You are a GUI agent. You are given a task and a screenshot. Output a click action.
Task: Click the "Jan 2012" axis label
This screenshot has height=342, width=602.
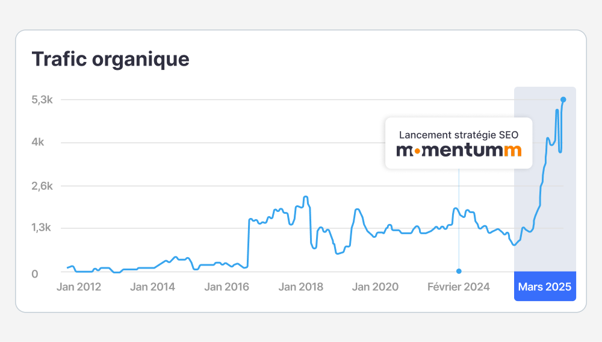[79, 287]
